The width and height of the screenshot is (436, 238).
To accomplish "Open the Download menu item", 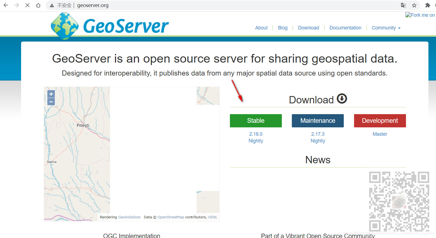I will pos(308,28).
